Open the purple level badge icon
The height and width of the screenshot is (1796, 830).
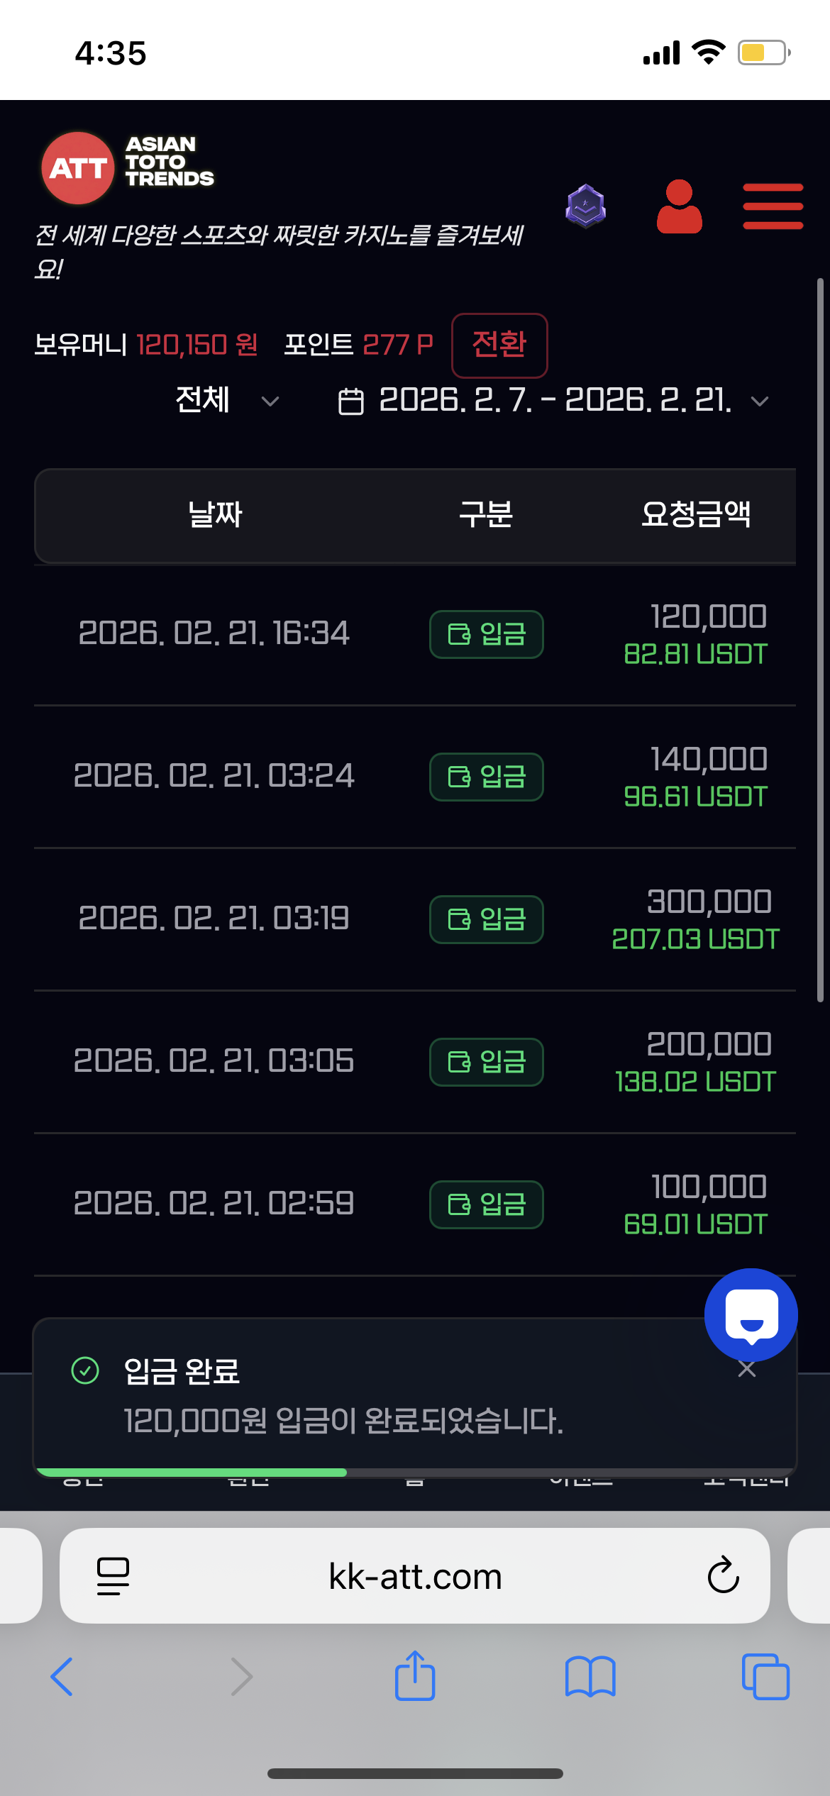pyautogui.click(x=585, y=206)
